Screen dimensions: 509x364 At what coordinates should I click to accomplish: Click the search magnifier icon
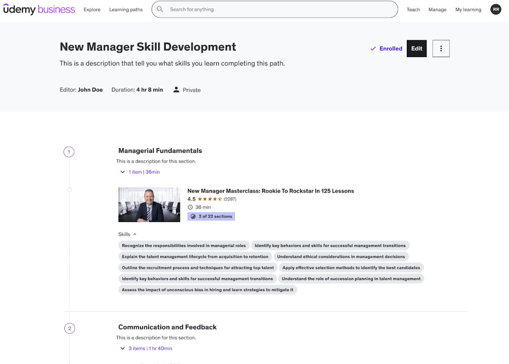click(x=160, y=9)
